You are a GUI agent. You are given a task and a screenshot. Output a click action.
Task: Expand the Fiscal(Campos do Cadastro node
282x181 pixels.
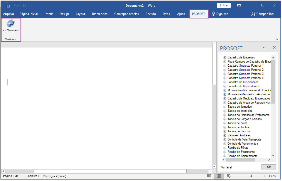point(225,62)
